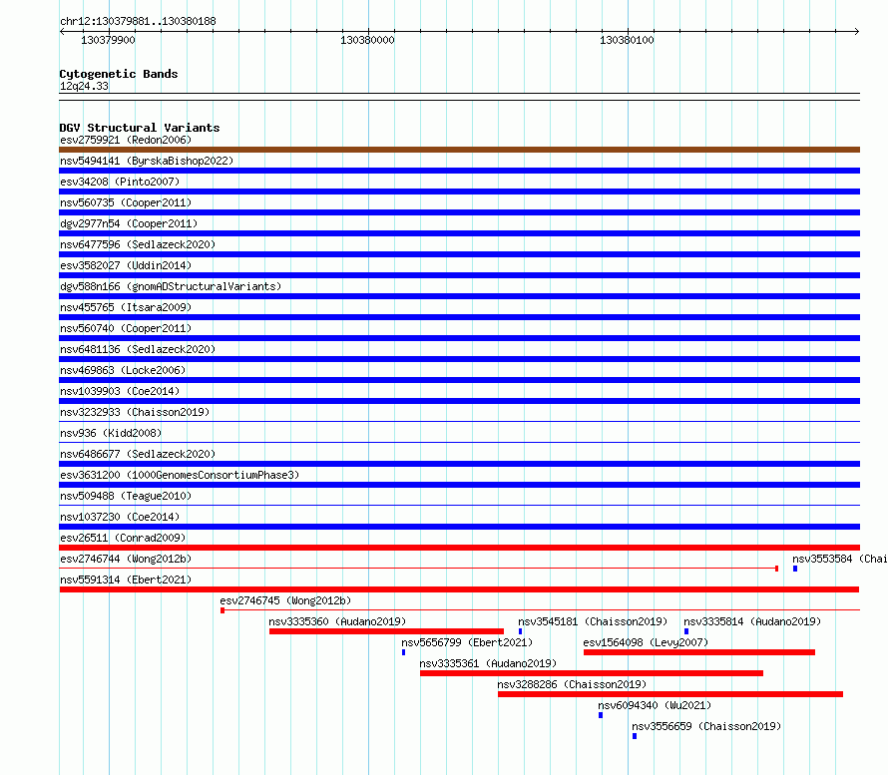Click esv2746745 (Wong2012b) label
Viewport: 888px width, 775px height.
pyautogui.click(x=285, y=600)
